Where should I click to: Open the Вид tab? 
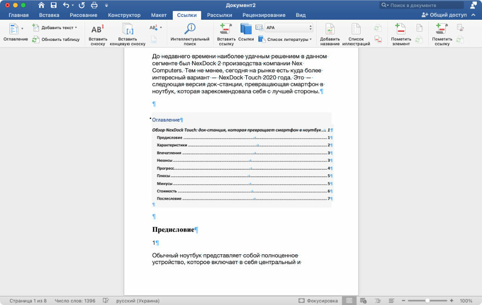click(x=301, y=15)
